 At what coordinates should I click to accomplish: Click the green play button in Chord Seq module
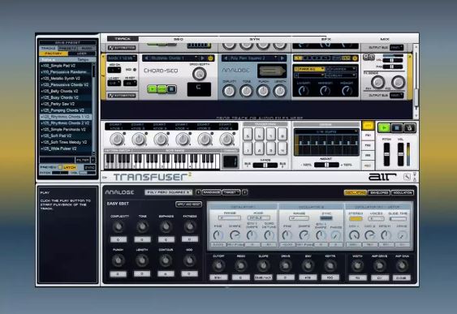click(x=152, y=88)
